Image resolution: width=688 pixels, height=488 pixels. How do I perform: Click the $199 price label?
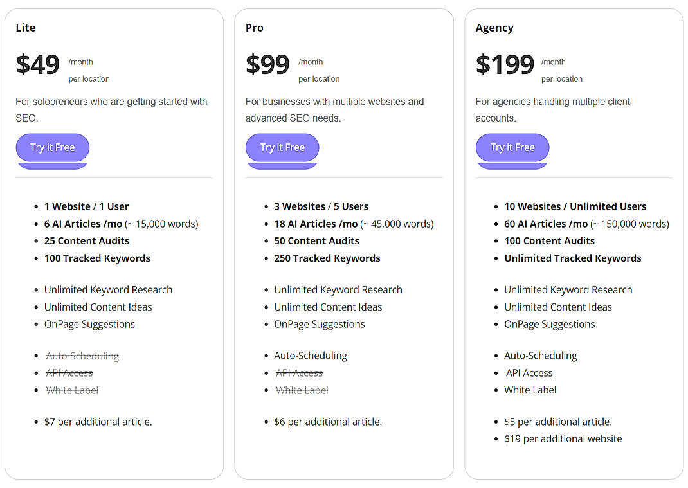[x=504, y=64]
